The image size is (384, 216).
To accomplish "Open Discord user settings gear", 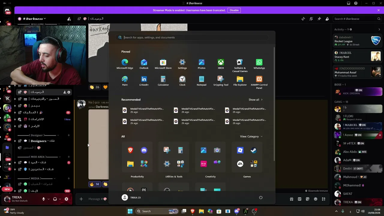I will [66, 199].
